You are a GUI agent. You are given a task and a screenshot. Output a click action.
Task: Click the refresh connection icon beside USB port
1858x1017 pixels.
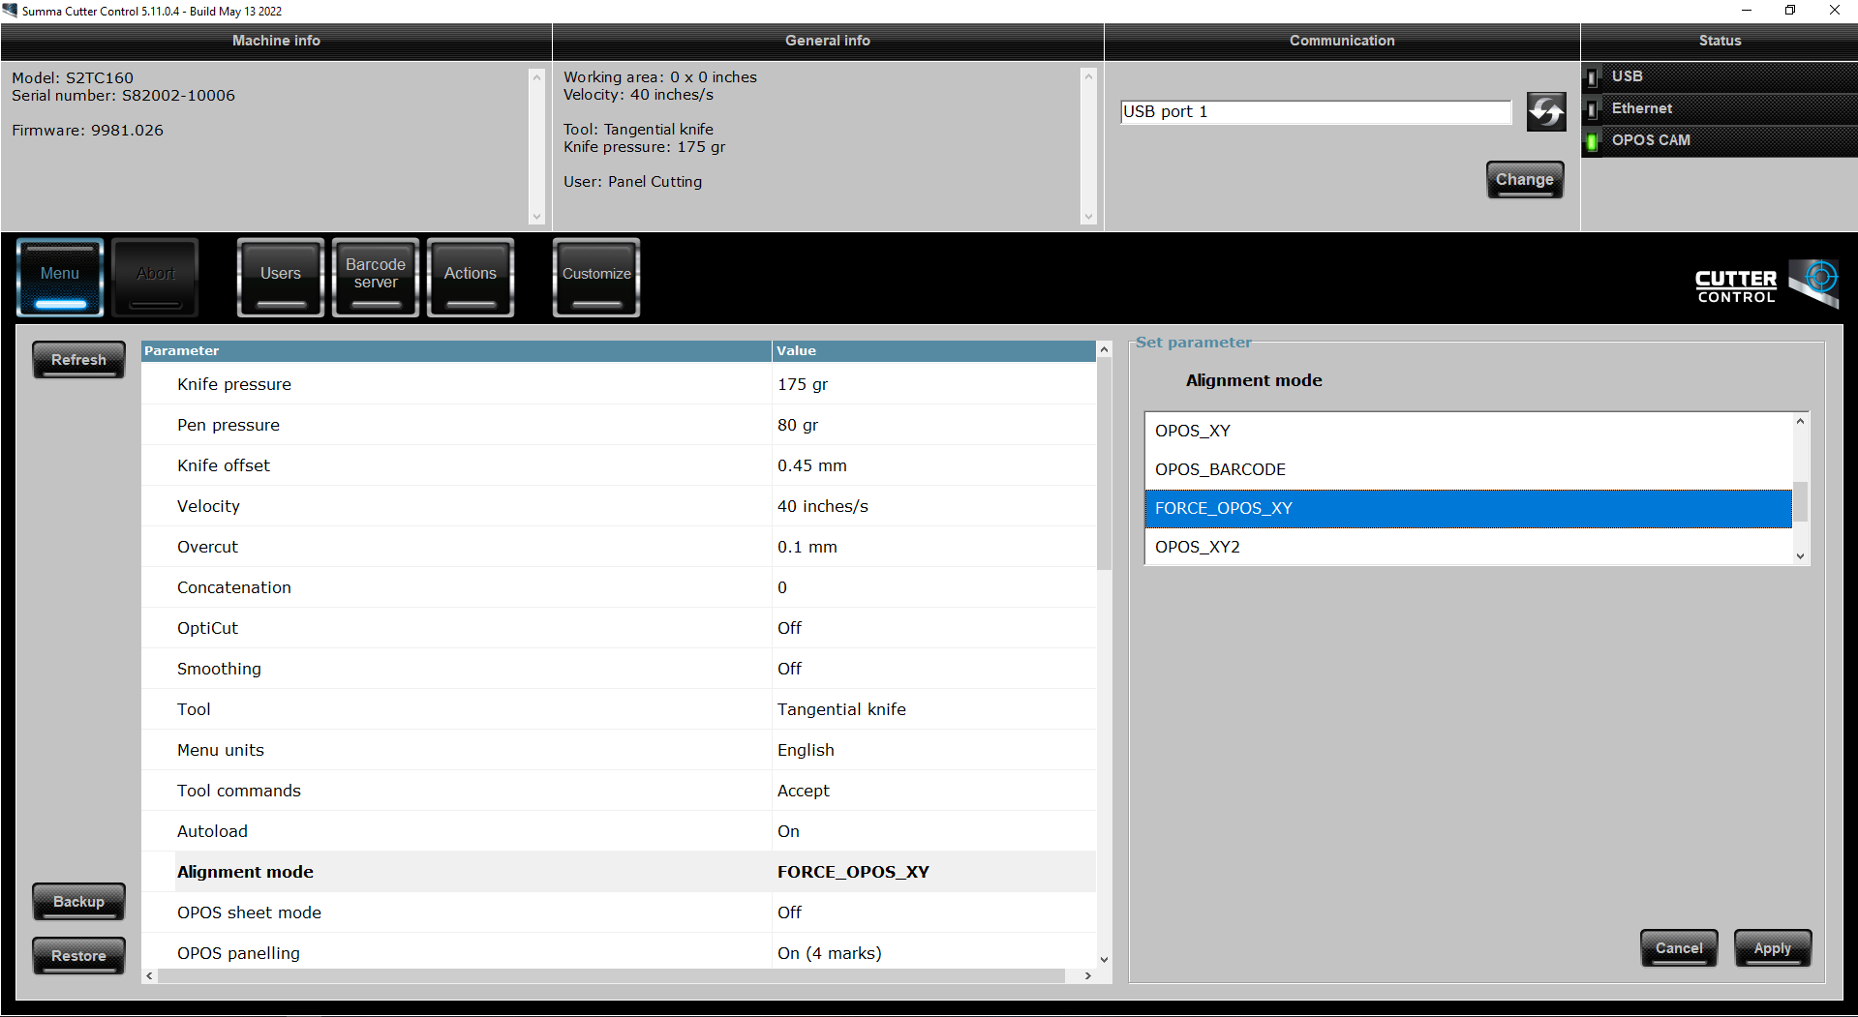(1546, 112)
